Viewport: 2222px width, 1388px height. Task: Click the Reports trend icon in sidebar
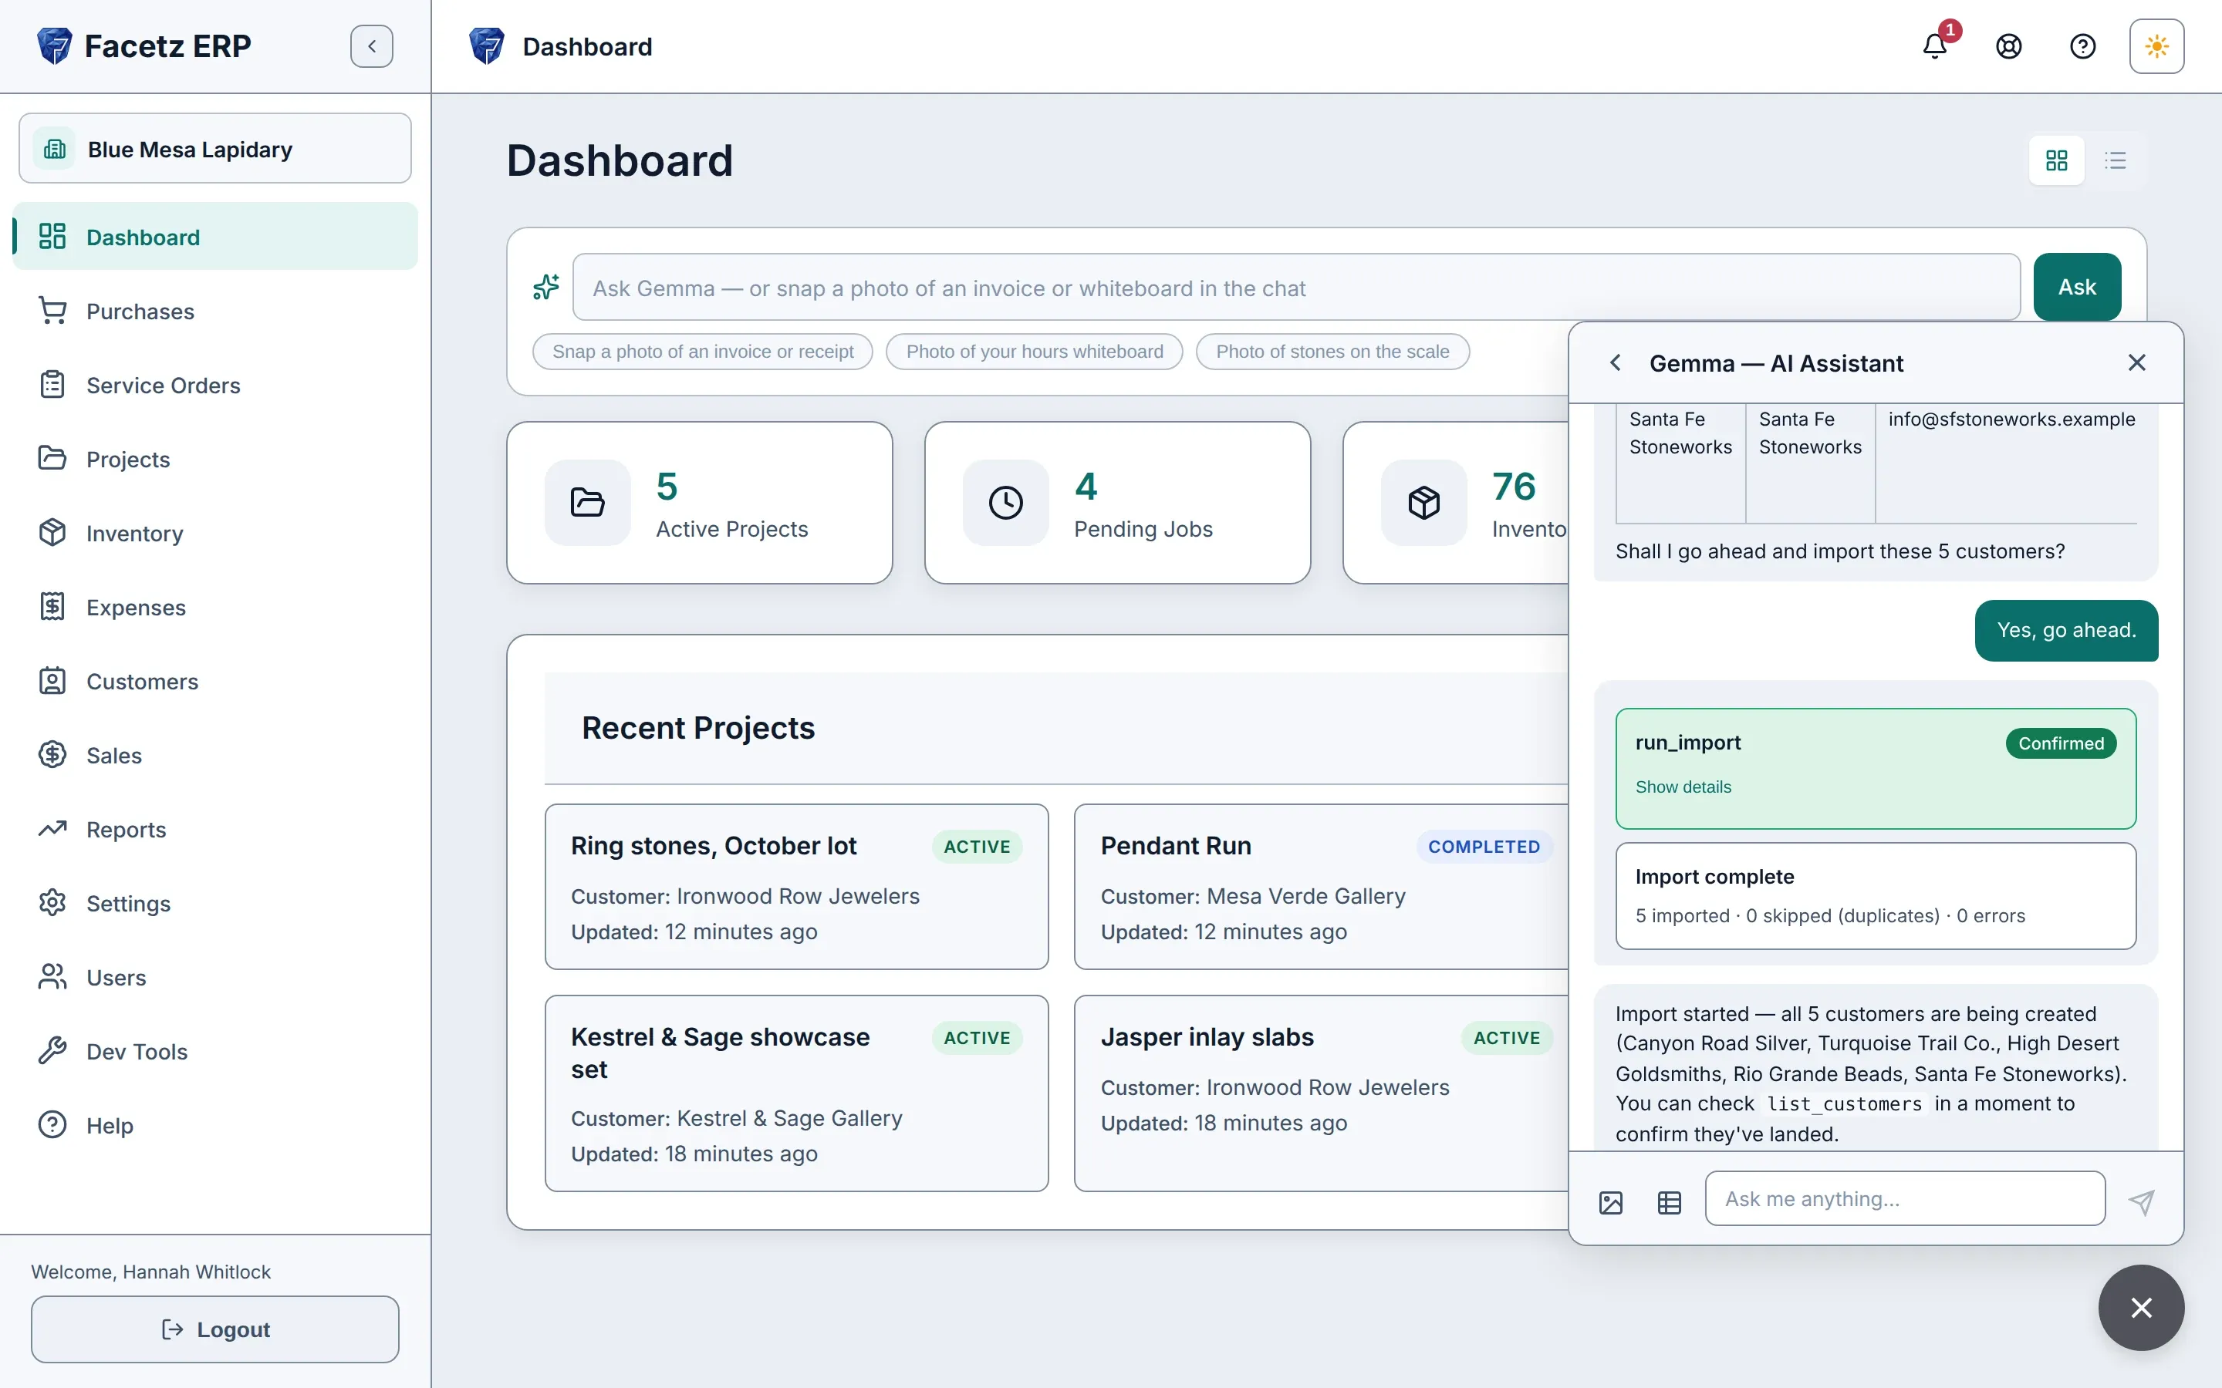click(x=52, y=829)
